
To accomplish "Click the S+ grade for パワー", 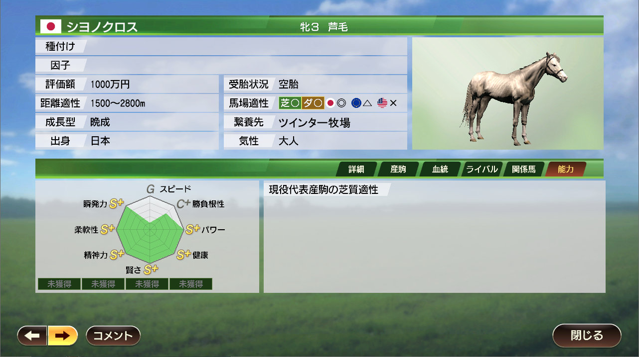I will click(x=193, y=230).
